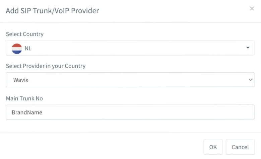The width and height of the screenshot is (261, 159).
Task: Click empty footer area left of OK
Action: point(101,147)
